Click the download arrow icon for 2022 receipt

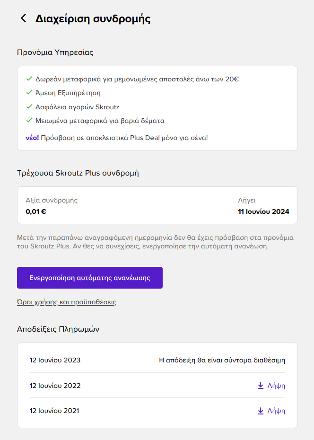(x=261, y=386)
